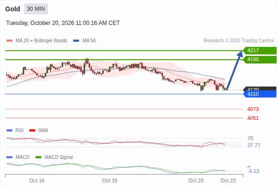Click the 30 MIN timeframe badge
This screenshot has height=188, width=278.
(x=36, y=9)
